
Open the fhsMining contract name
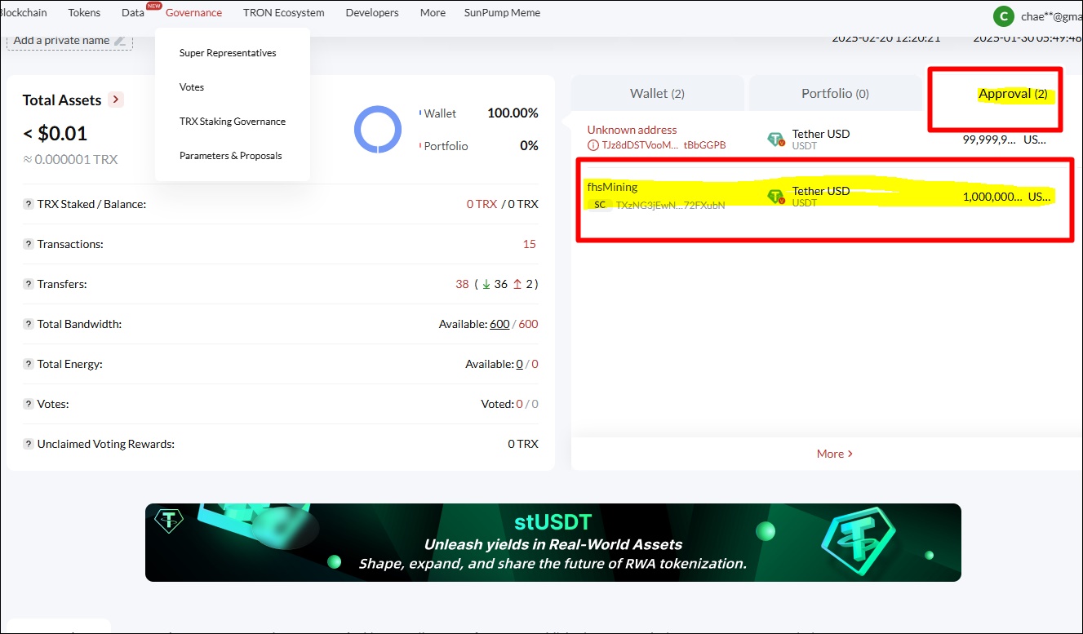point(612,187)
